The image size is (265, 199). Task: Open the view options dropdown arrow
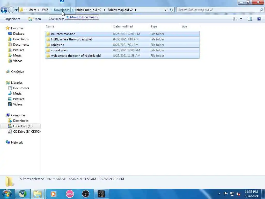[241, 19]
